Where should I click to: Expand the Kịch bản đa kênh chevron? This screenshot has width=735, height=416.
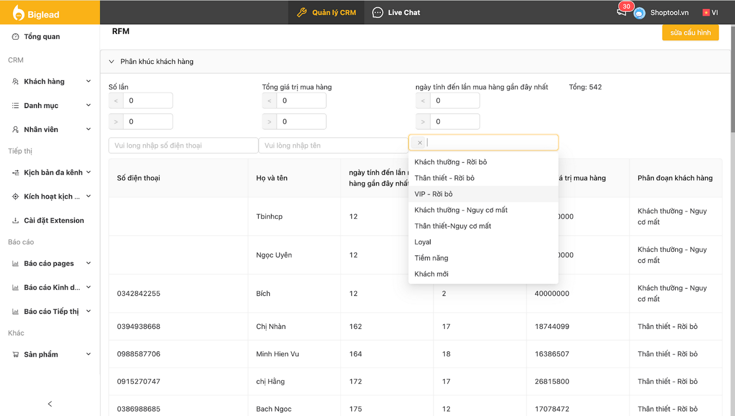click(89, 172)
